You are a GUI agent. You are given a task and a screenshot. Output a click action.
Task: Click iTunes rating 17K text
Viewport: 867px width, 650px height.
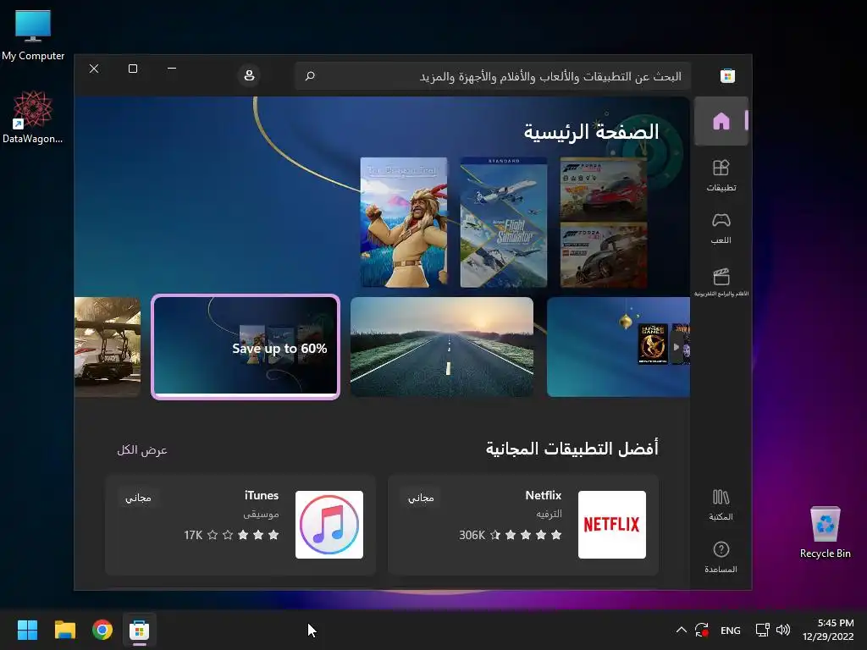(193, 535)
